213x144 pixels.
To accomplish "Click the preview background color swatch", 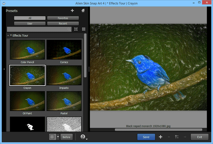I will pyautogui.click(x=53, y=137).
